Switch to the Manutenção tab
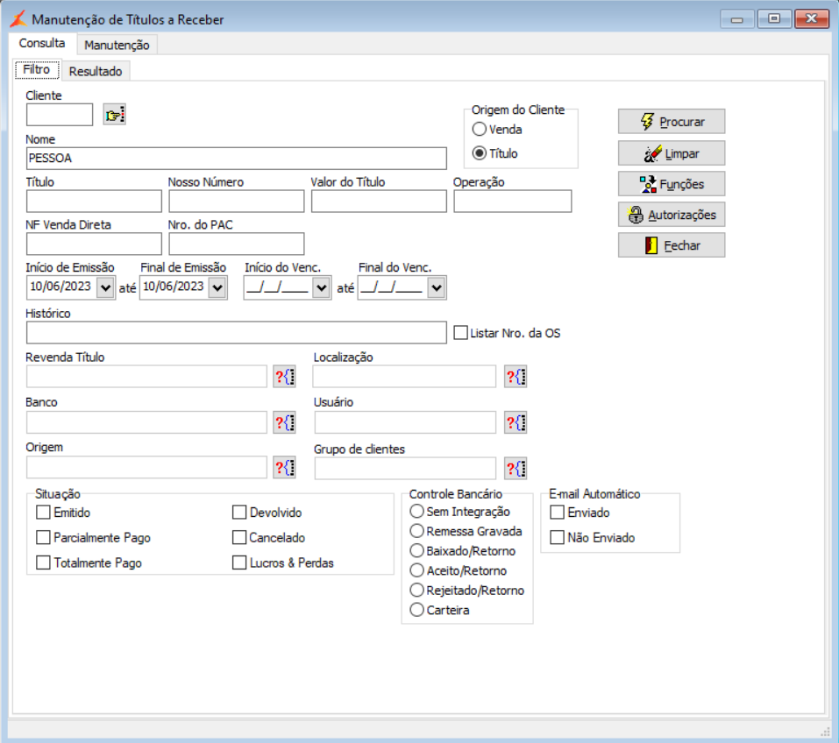 click(x=117, y=45)
